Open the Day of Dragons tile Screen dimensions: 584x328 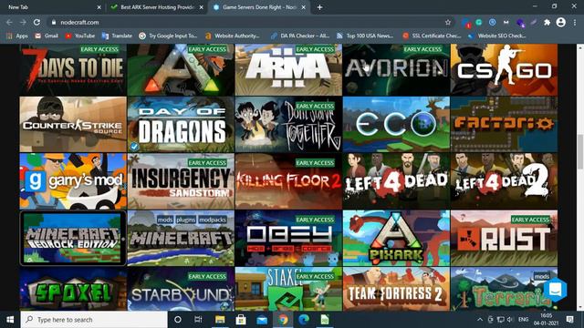pos(181,124)
